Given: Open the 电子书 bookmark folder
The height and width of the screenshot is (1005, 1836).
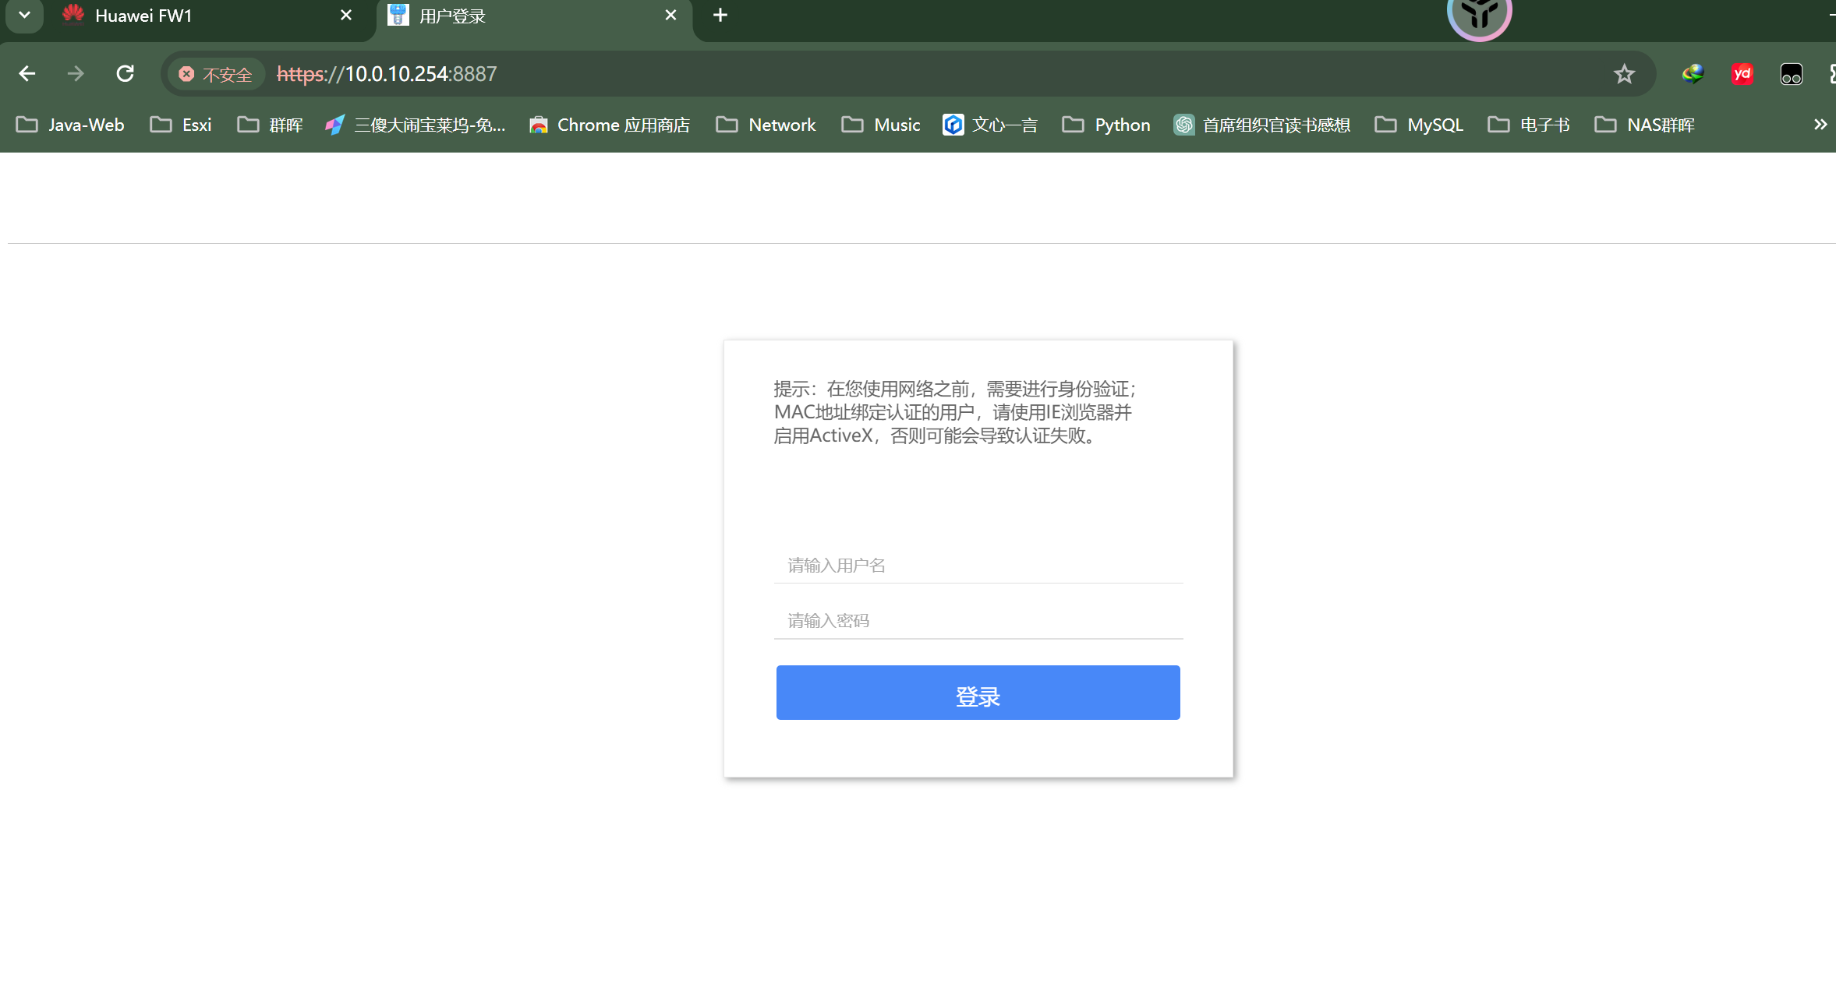Looking at the screenshot, I should point(1529,125).
